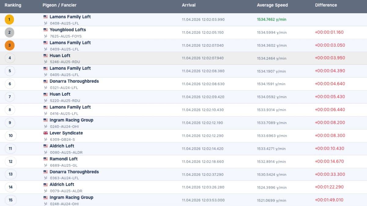Screen dimensions: 367x206
Task: Click the UK flag beside Lever Syndicate
Action: (46, 133)
